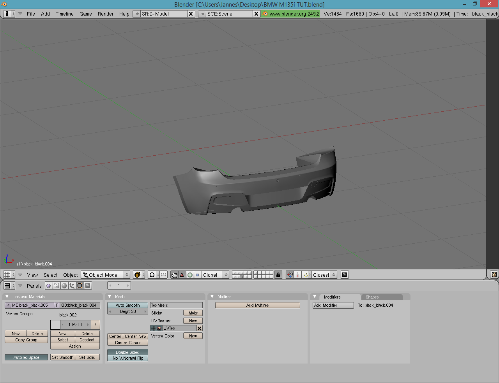Toggle the 3D manipulator hand icon
This screenshot has width=499, height=383.
pos(174,275)
